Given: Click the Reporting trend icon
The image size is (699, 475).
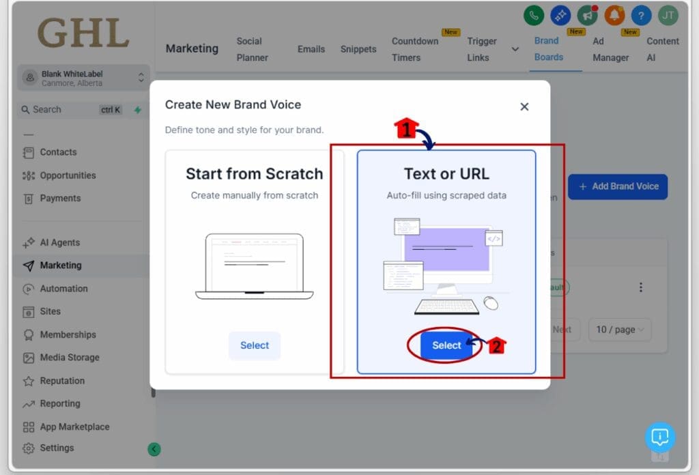Looking at the screenshot, I should [x=29, y=404].
